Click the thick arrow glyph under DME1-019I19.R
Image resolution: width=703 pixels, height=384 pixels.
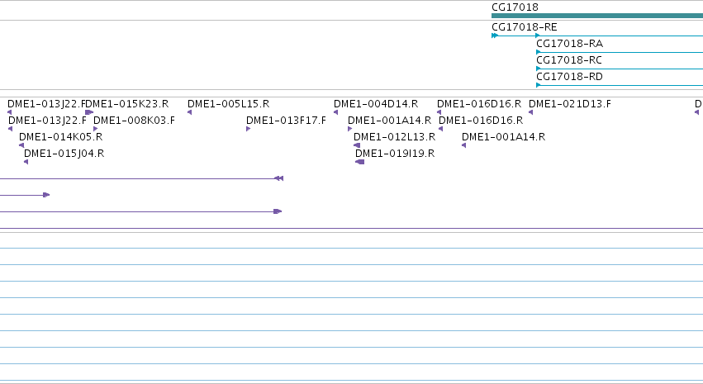coord(359,162)
